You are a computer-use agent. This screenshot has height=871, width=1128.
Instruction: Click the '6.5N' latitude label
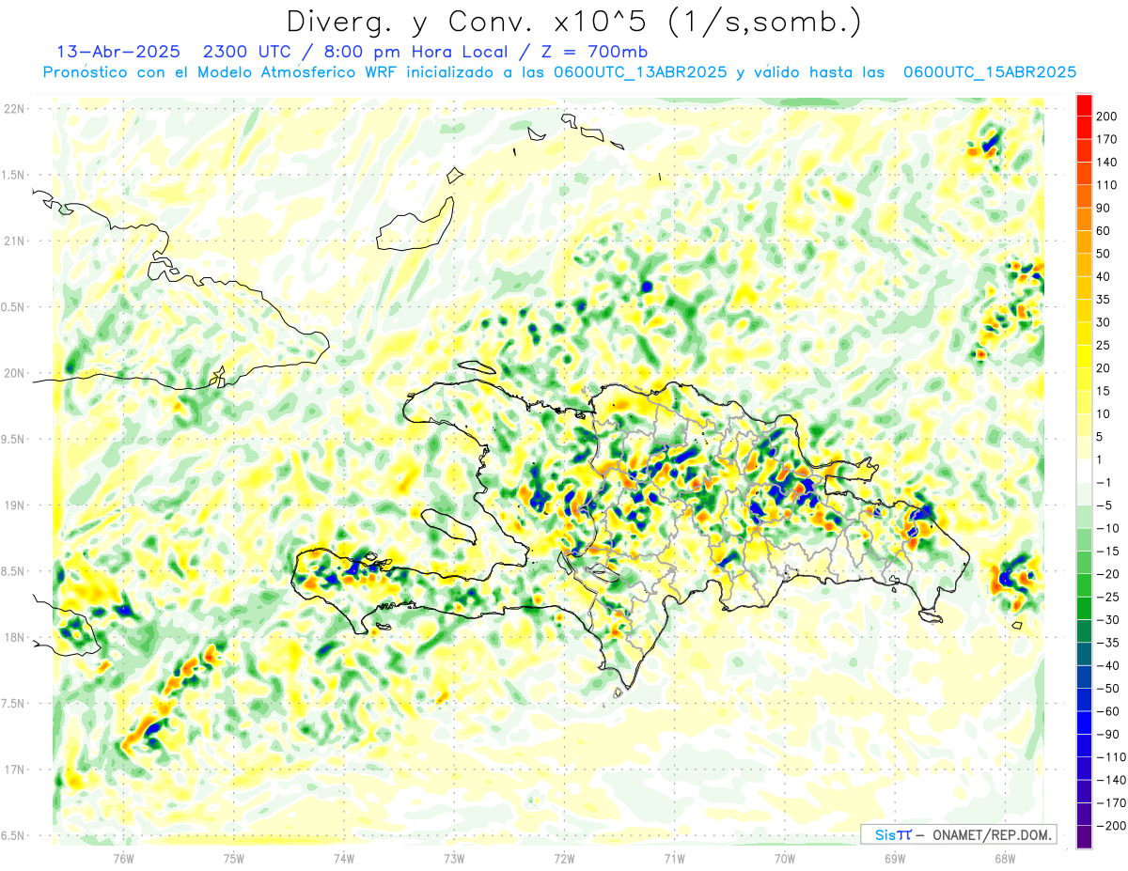pyautogui.click(x=13, y=835)
